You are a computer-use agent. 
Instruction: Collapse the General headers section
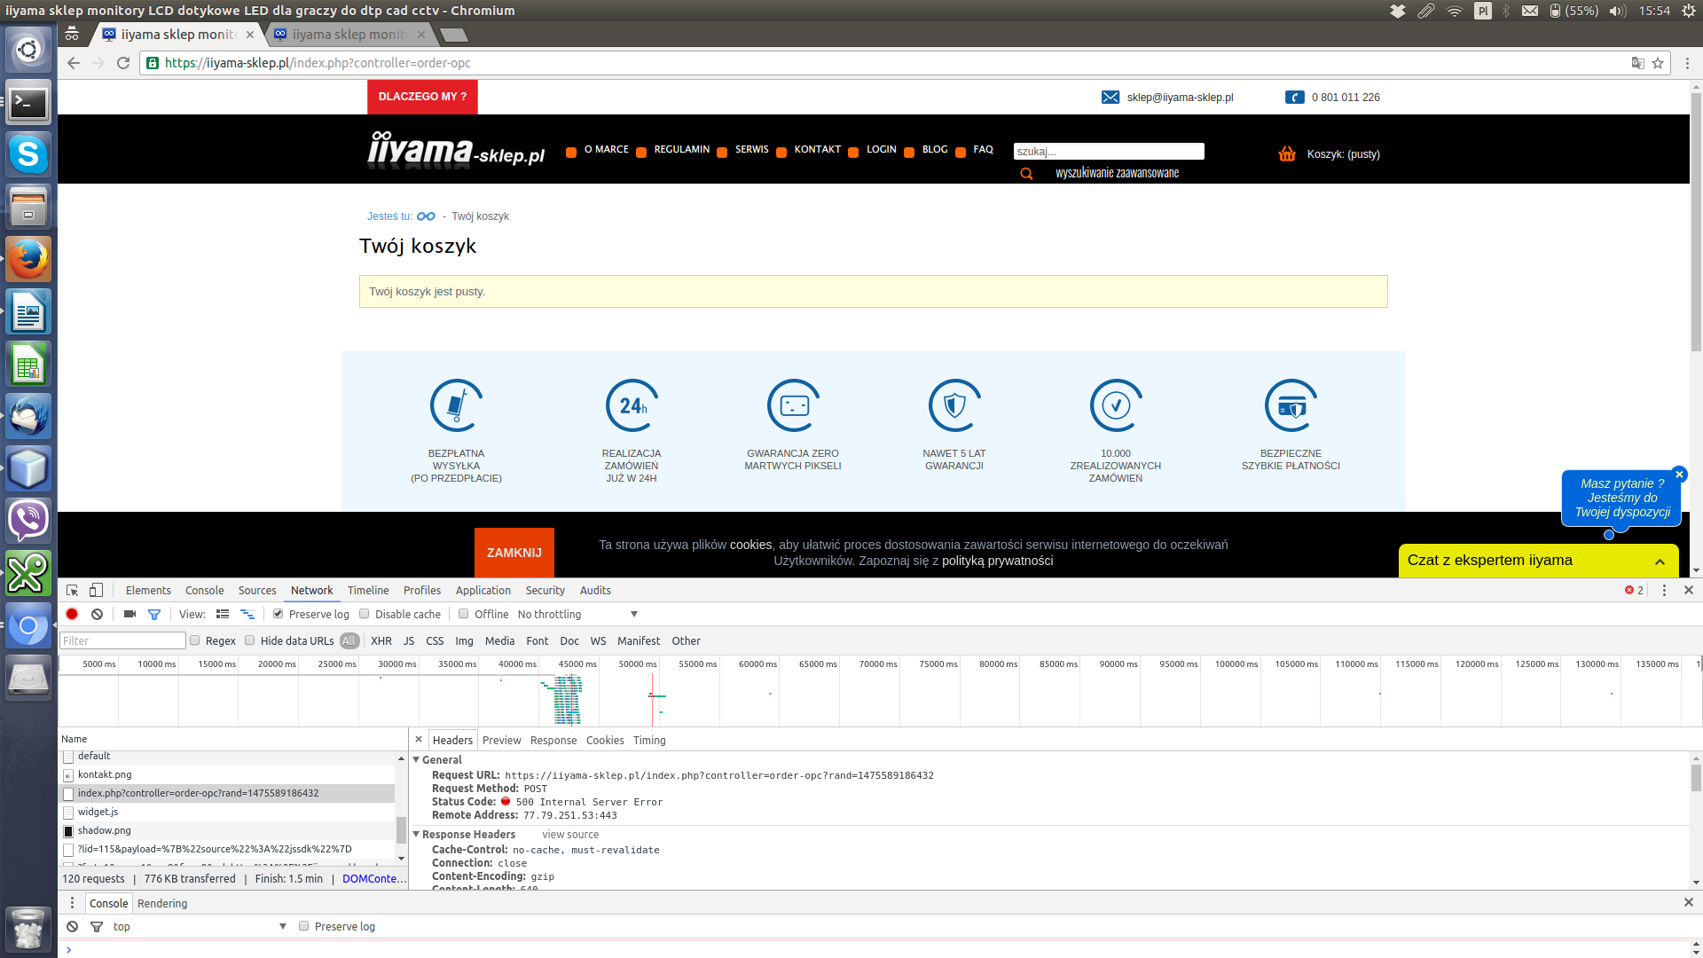pyautogui.click(x=417, y=760)
